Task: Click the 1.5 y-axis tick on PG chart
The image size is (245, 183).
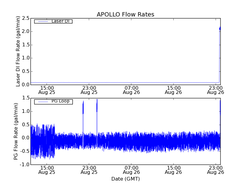Action: tap(26, 98)
